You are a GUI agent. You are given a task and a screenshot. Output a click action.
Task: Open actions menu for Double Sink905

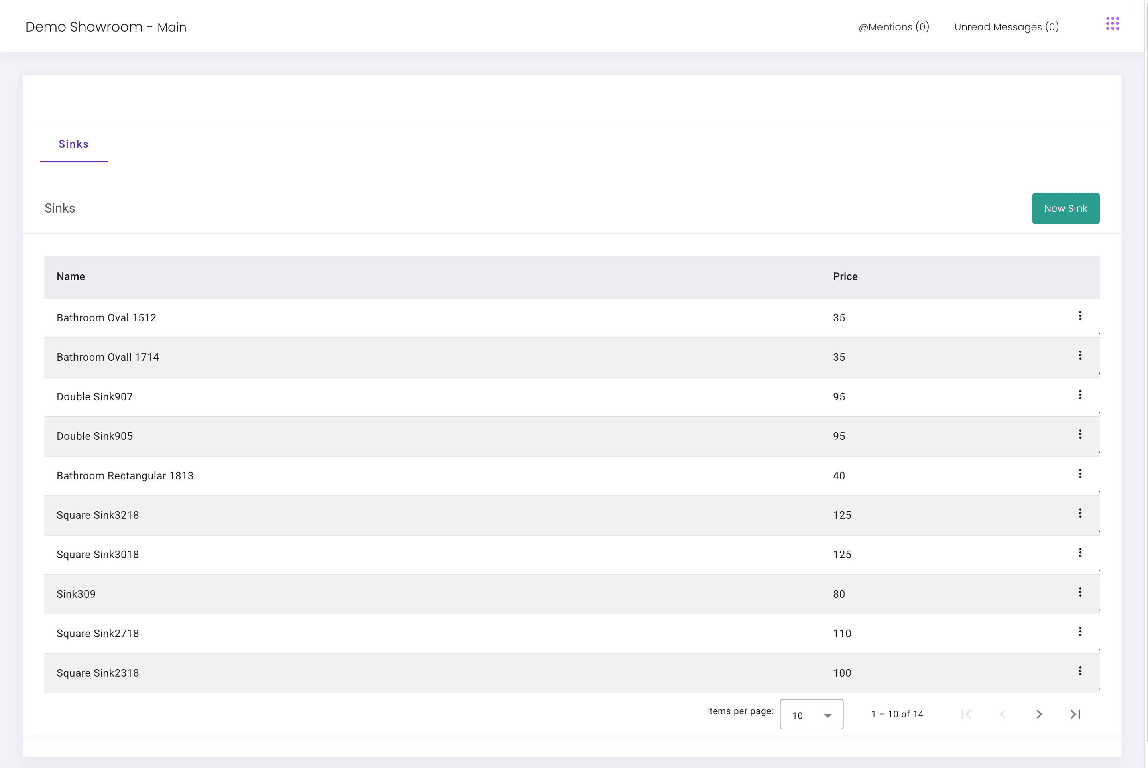tap(1080, 435)
